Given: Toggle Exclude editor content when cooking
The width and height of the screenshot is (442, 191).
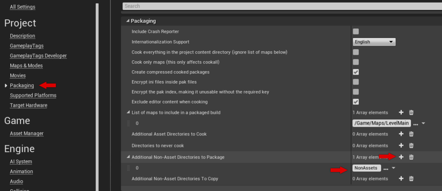Looking at the screenshot, I should 356,102.
